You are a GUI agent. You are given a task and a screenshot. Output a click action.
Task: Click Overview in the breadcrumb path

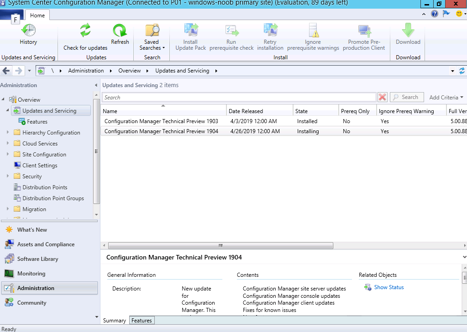(x=129, y=71)
